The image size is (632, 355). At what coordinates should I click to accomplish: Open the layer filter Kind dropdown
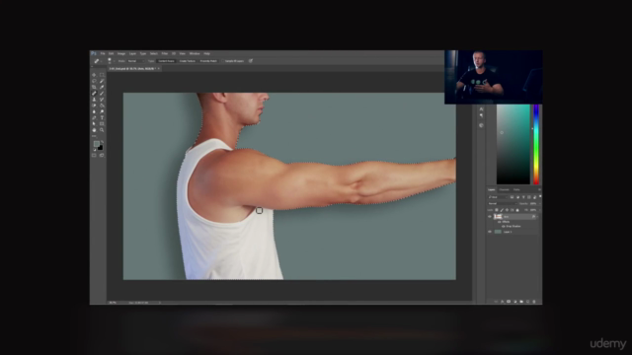coord(498,197)
